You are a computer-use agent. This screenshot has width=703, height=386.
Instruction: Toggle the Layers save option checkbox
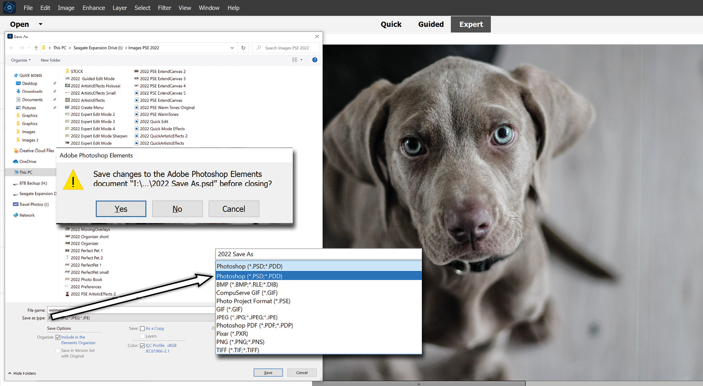pyautogui.click(x=142, y=336)
